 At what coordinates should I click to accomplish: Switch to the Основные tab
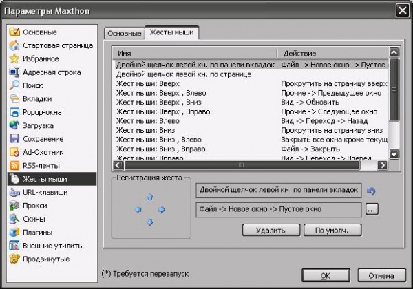(125, 34)
